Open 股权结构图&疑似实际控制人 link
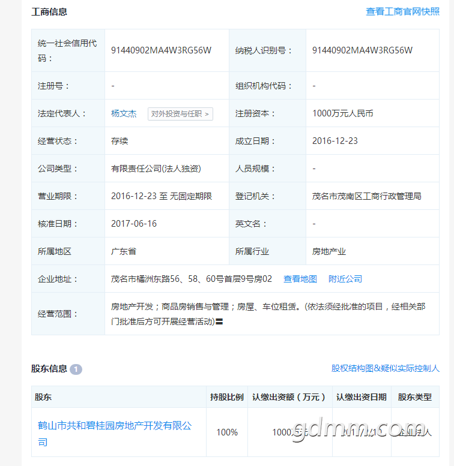454x466 pixels. click(386, 368)
